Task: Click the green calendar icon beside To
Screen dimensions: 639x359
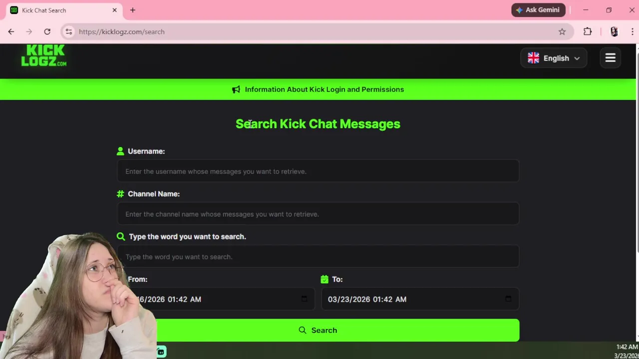Action: click(x=324, y=279)
